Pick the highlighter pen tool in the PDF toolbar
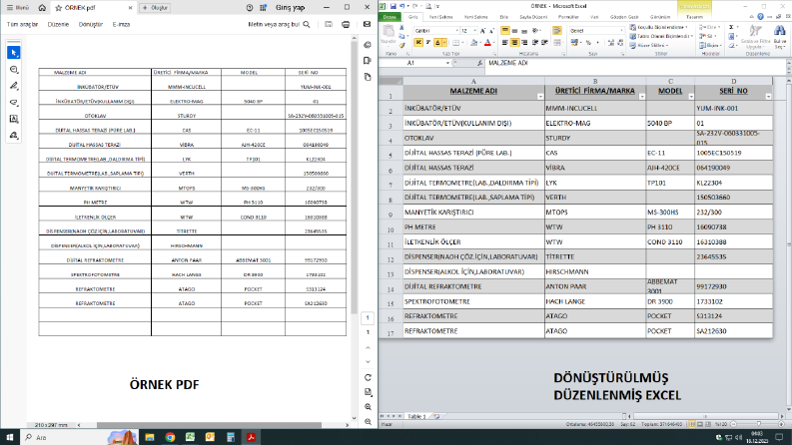792x445 pixels. coord(14,86)
